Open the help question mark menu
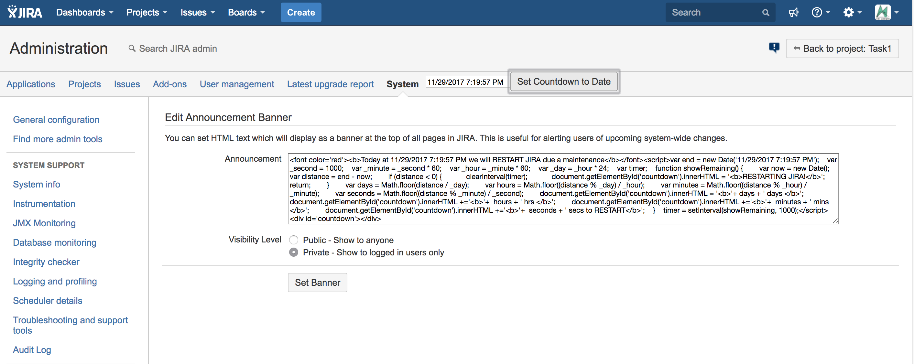This screenshot has width=914, height=364. 820,13
